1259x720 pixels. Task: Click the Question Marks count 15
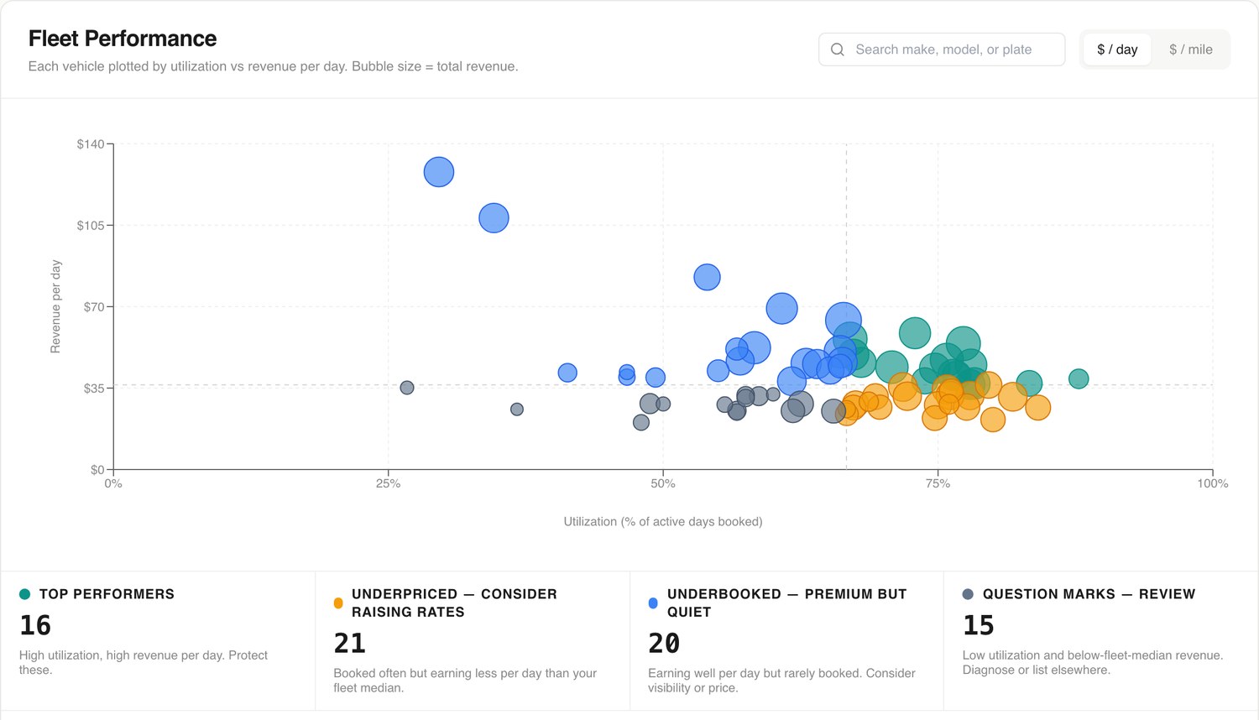click(979, 625)
